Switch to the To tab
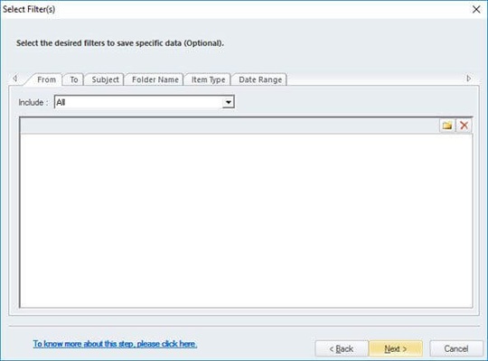 [74, 79]
